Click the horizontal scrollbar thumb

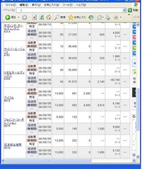[x=48, y=160]
